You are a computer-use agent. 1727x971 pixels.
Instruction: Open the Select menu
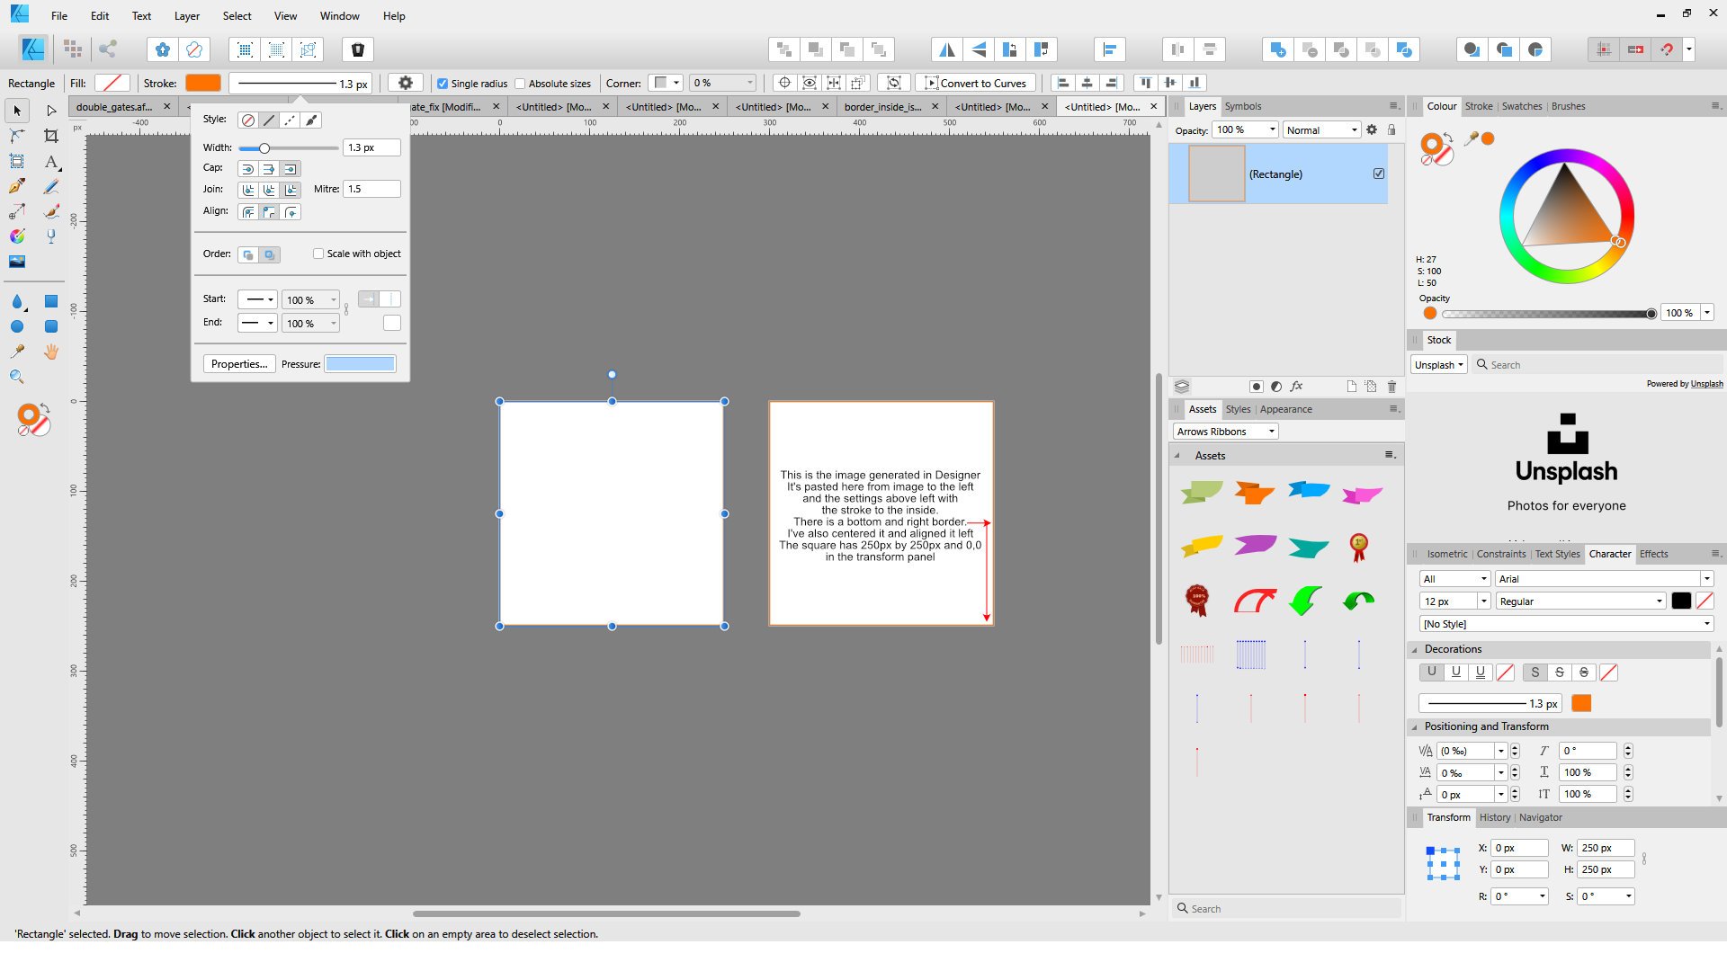[237, 15]
